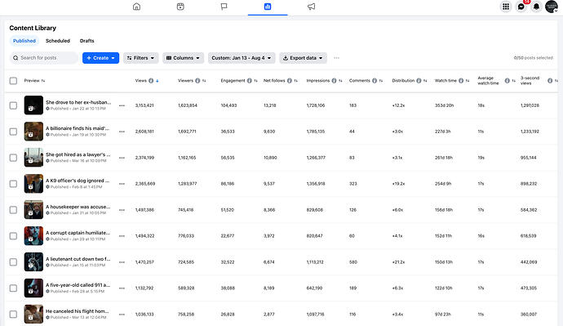
Task: Open the Insights chart icon in top navigation
Action: click(268, 7)
